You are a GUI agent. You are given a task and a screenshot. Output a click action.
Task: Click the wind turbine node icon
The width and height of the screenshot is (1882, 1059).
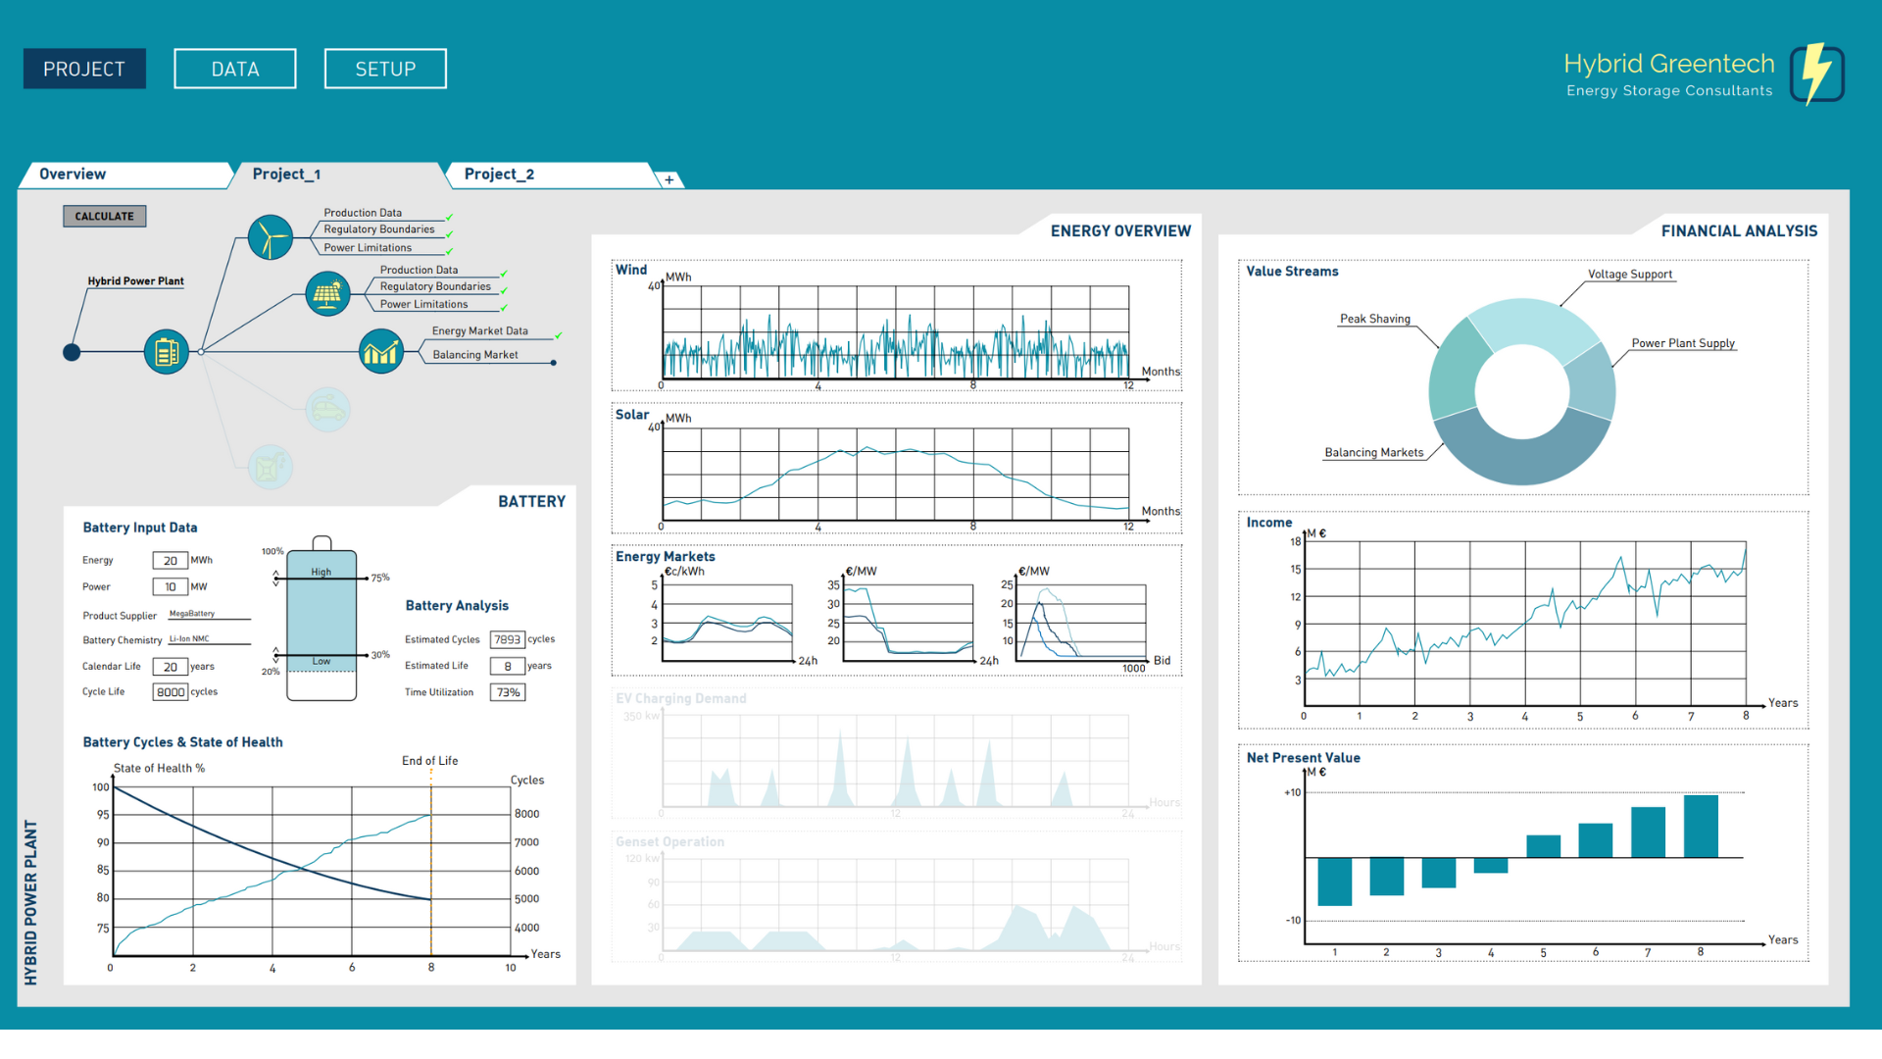tap(271, 237)
